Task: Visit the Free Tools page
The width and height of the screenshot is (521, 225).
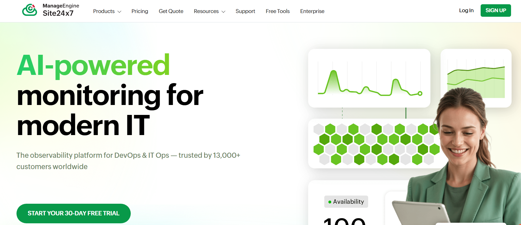Action: tap(278, 11)
